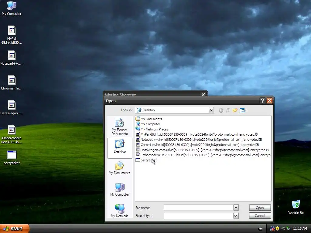Select Notepad++.lnk encryptedJB file
311x233 pixels.
[x=199, y=140]
